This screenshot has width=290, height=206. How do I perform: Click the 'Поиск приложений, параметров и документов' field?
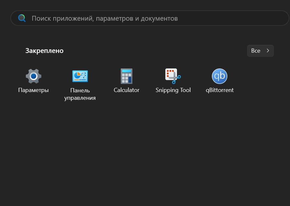point(150,18)
